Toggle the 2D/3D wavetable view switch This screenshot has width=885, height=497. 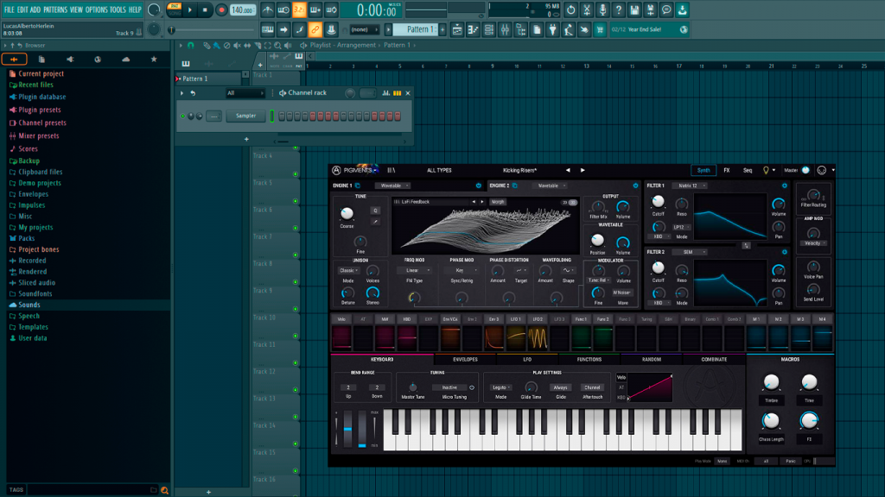569,202
